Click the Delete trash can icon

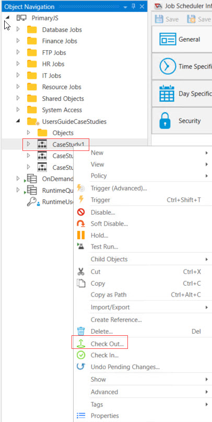tap(81, 331)
